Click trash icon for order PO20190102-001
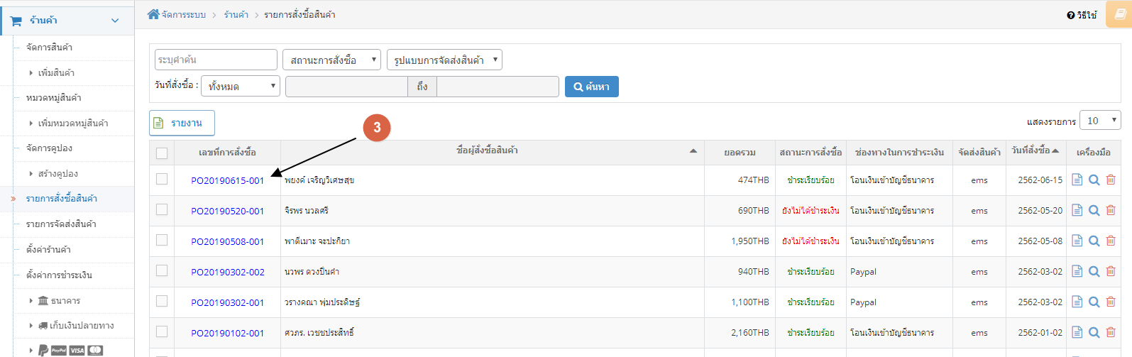 pos(1111,333)
